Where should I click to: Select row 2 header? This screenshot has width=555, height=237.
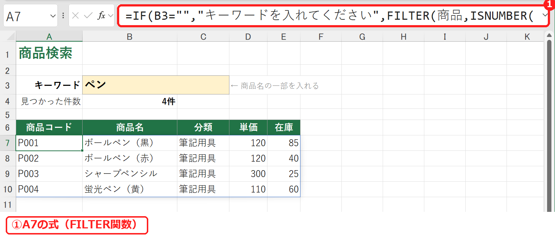(x=8, y=70)
